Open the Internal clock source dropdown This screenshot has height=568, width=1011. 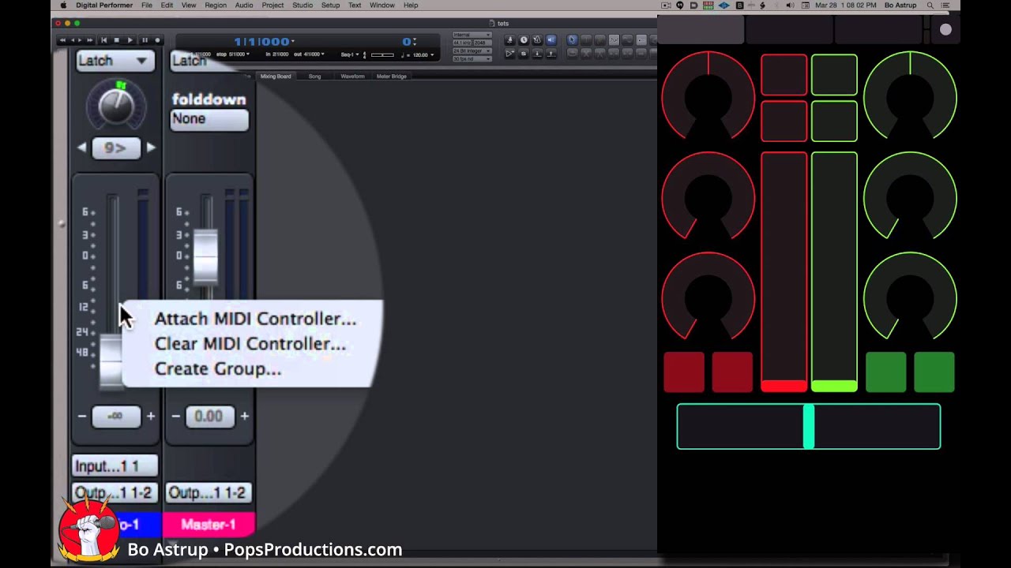pos(472,35)
